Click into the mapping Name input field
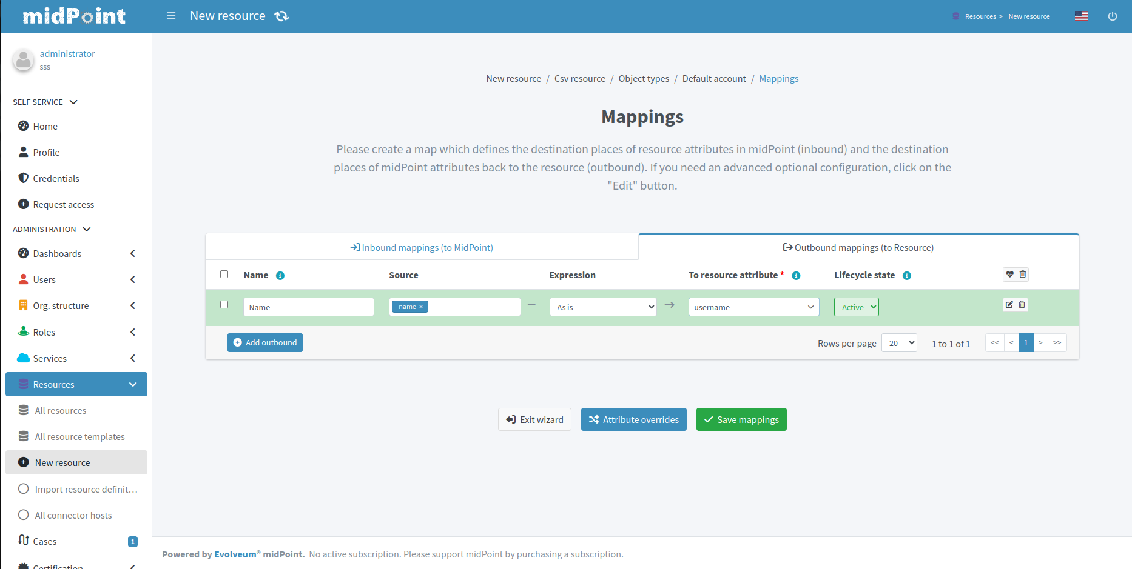Viewport: 1132px width, 569px height. click(x=308, y=307)
